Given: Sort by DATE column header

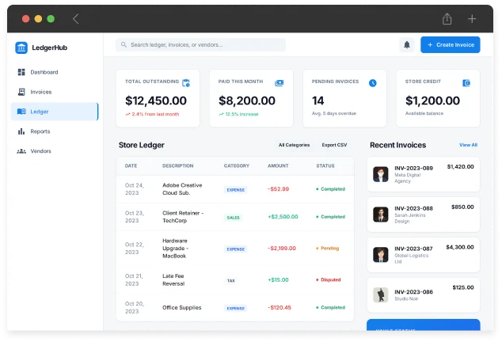Looking at the screenshot, I should pos(131,166).
